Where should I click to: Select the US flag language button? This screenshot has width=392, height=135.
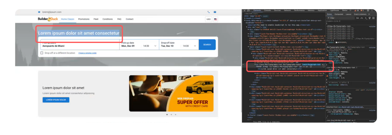216,19
